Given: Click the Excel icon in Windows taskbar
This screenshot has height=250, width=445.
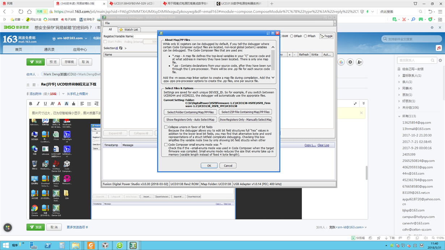Looking at the screenshot, I should 133,245.
